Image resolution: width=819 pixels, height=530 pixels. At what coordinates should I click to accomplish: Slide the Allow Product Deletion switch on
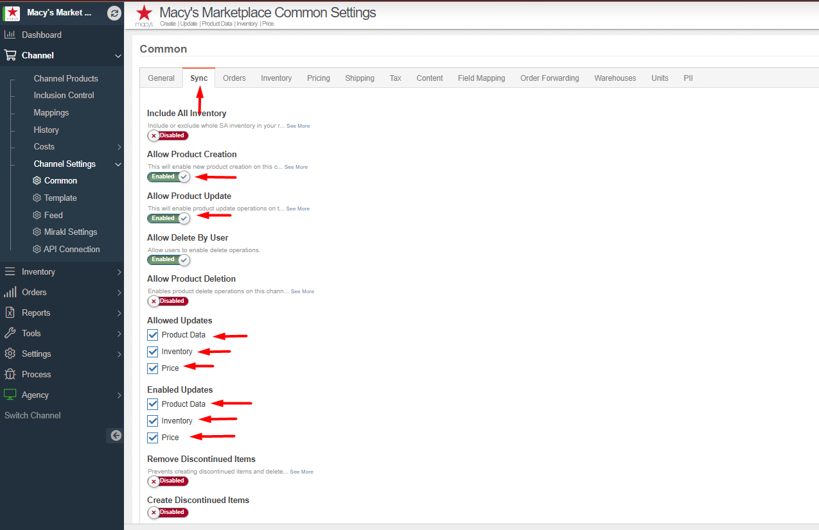[168, 301]
